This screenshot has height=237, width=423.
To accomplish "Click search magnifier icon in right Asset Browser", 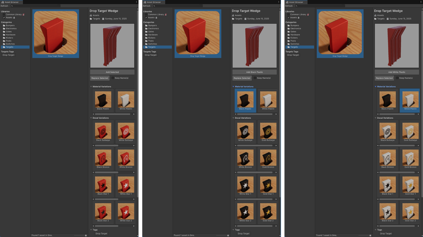I will (x=297, y=6).
